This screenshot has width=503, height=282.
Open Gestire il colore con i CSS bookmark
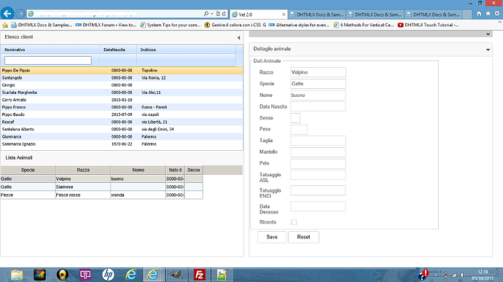pyautogui.click(x=235, y=25)
